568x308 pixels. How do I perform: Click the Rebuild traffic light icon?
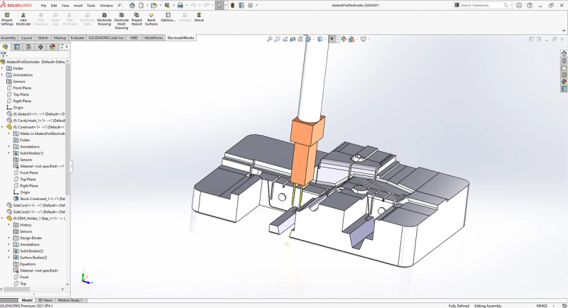pos(233,6)
